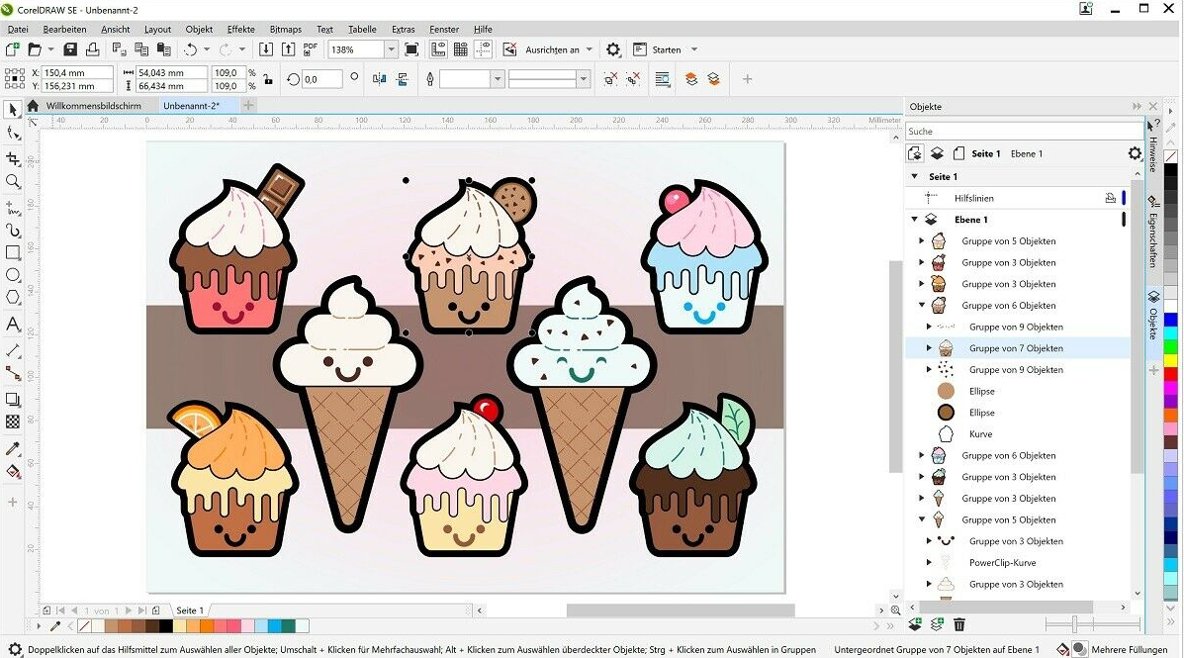1184x658 pixels.
Task: Click the delete trash icon in Objekte panel
Action: [958, 624]
